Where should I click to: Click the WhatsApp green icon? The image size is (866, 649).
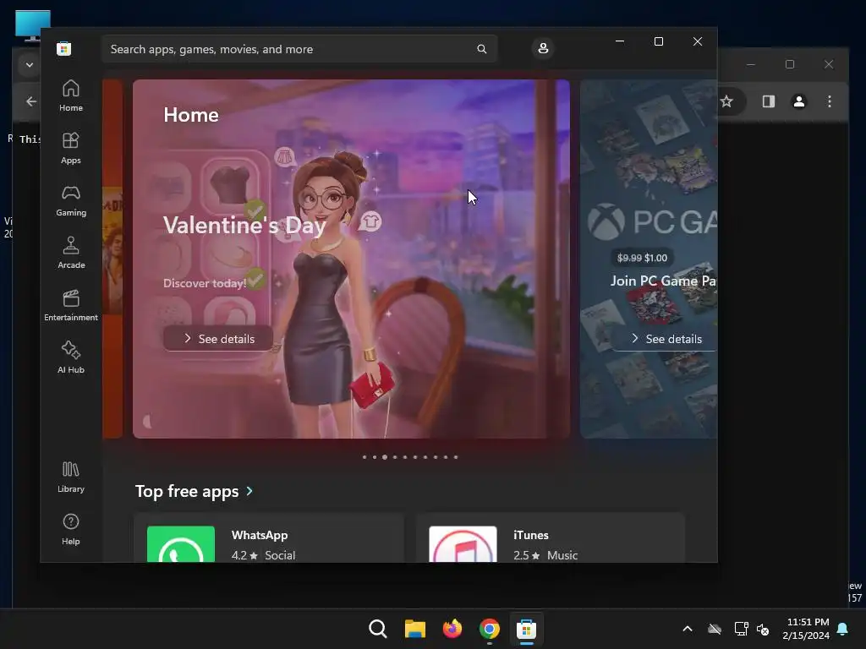[181, 544]
